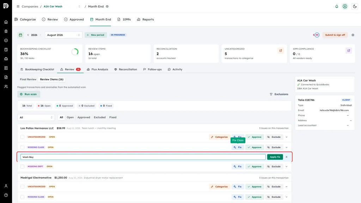The image size is (361, 203).
Task: Check Madrigal Missing Class checkbox
Action: 22,197
